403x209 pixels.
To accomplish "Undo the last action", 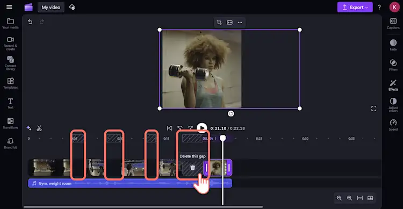I will coord(30,22).
